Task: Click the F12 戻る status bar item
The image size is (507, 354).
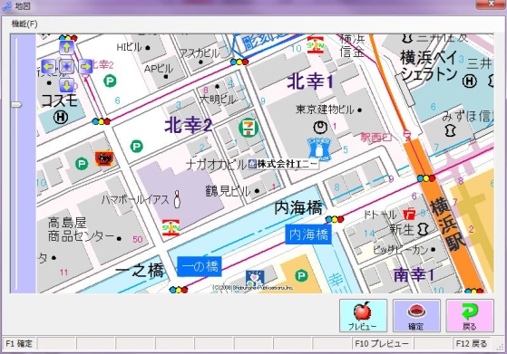Action: coord(472,344)
